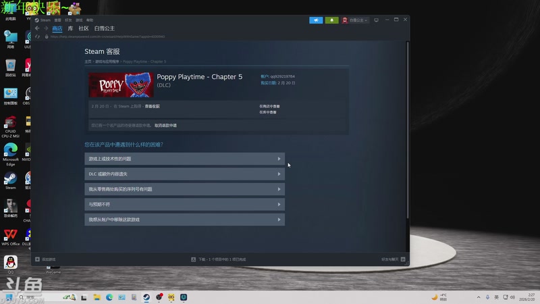Expand the 游戏上或技术性的问题 option
540x304 pixels.
click(184, 159)
